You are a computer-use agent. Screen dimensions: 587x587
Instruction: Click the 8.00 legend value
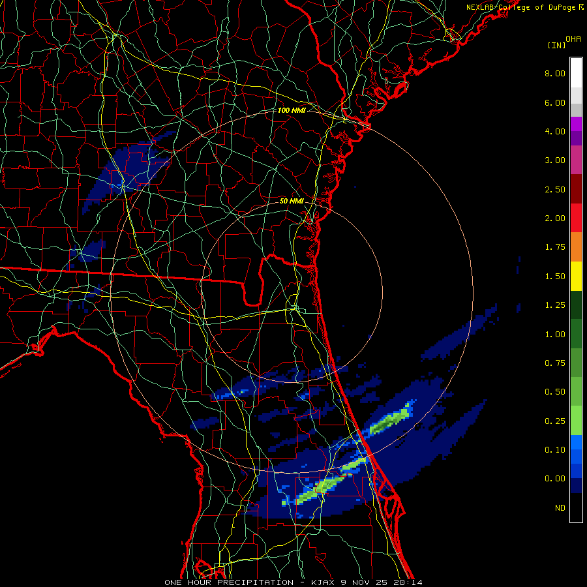tap(555, 73)
